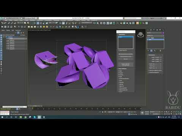Open the Windows Start menu

coord(2,117)
